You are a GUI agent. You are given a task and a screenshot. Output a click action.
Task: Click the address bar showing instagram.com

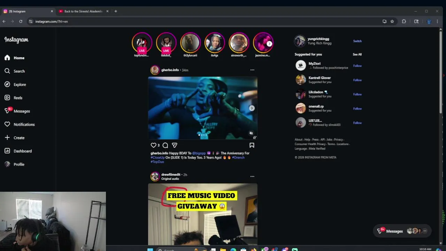(206, 22)
